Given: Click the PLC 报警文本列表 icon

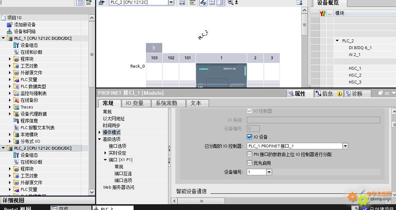Looking at the screenshot, I should coord(16,128).
